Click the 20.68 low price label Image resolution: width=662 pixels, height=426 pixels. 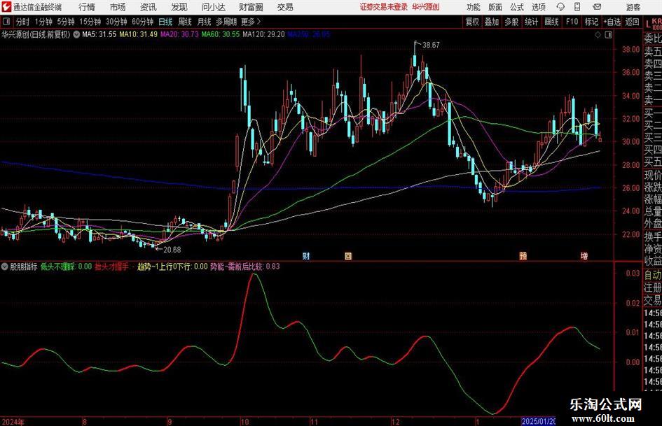tap(172, 250)
